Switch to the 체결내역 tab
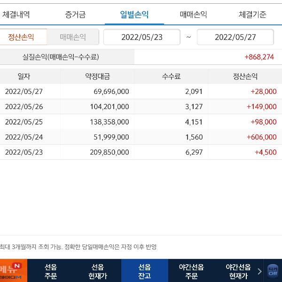 click(x=16, y=15)
